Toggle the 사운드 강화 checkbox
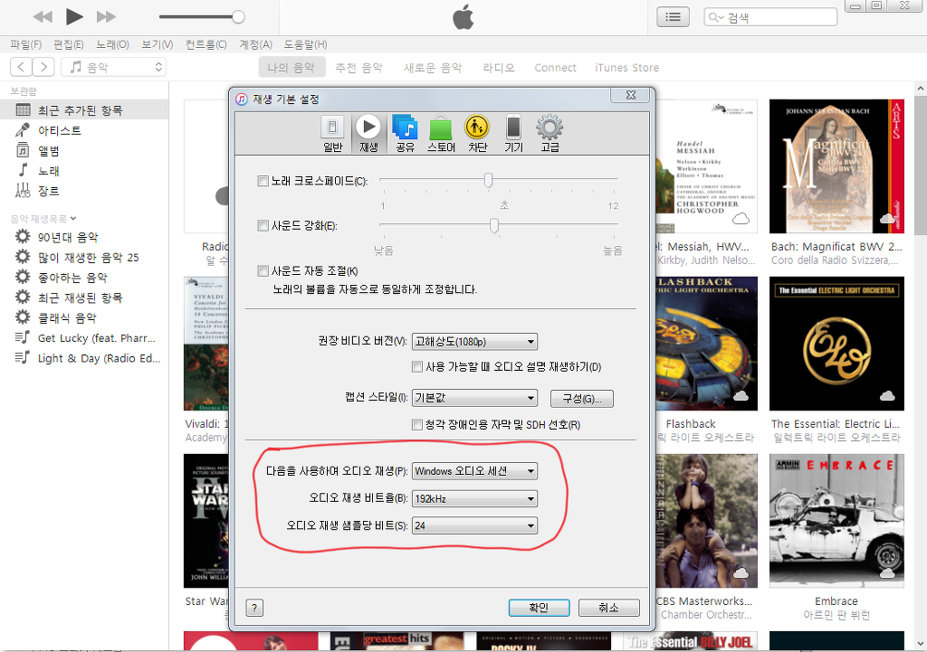Image resolution: width=927 pixels, height=652 pixels. (263, 225)
